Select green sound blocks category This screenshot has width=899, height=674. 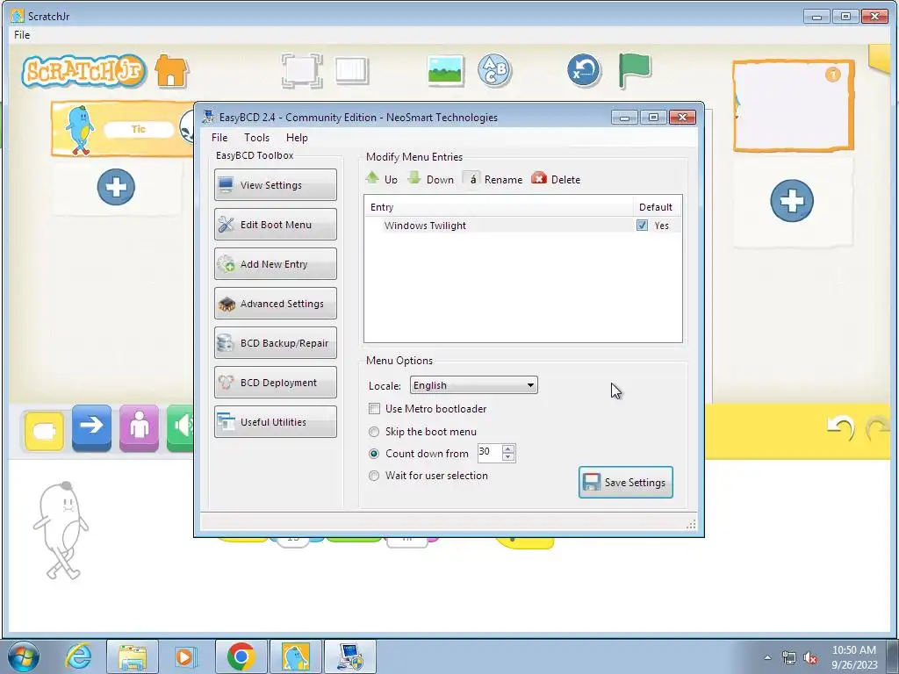(181, 427)
